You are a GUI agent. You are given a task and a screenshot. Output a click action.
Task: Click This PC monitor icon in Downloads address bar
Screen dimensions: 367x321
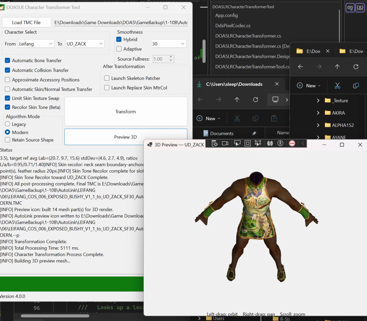pyautogui.click(x=275, y=100)
